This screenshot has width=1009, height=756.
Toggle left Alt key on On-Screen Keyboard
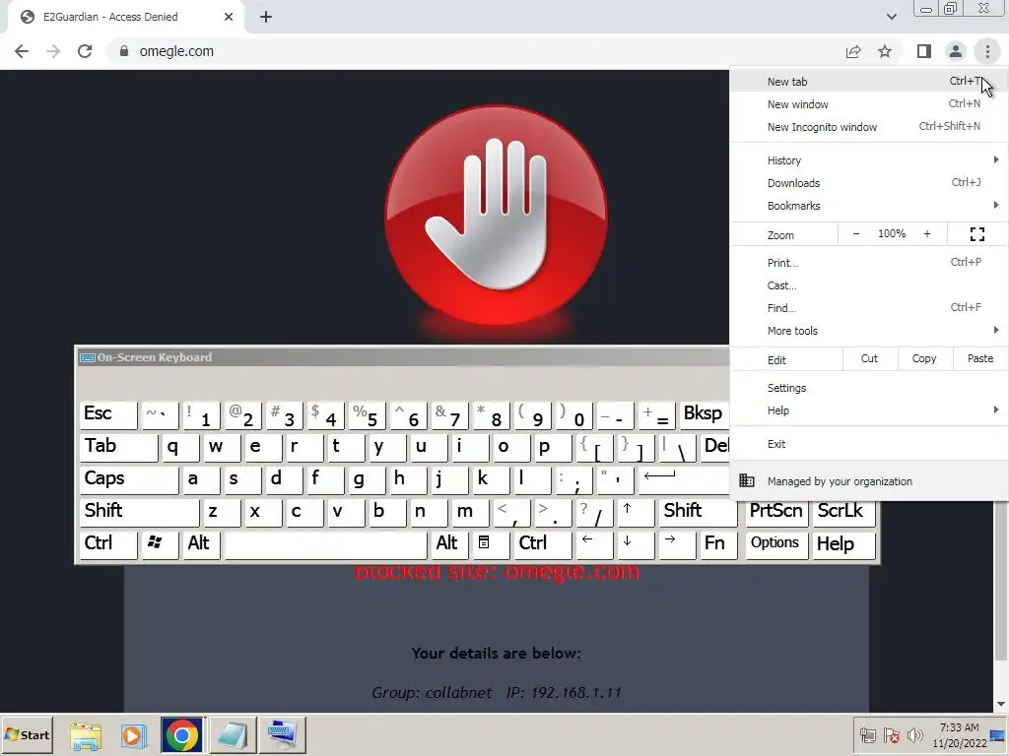click(x=201, y=544)
